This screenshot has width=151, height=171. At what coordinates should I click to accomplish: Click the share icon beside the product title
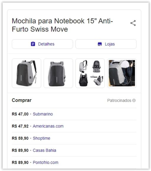point(133,23)
